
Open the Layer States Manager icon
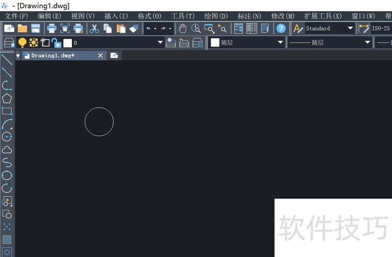coord(197,43)
